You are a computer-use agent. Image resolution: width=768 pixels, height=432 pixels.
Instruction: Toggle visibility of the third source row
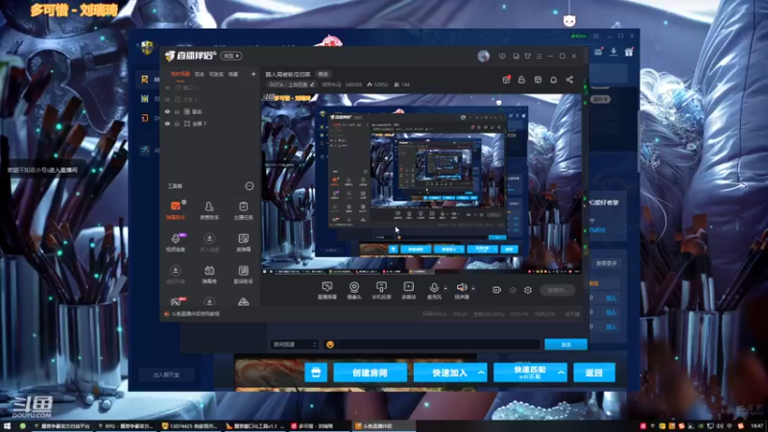click(167, 111)
